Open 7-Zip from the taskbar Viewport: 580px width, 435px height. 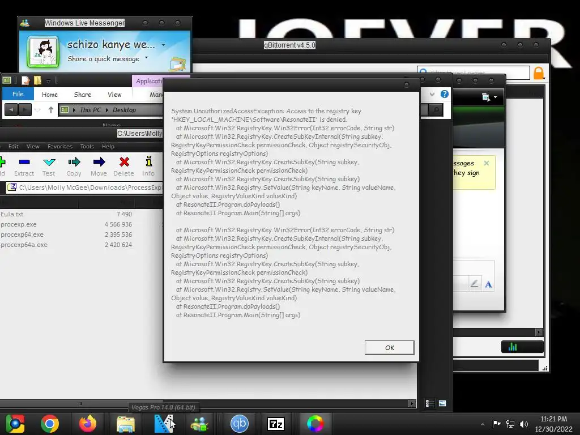click(276, 424)
